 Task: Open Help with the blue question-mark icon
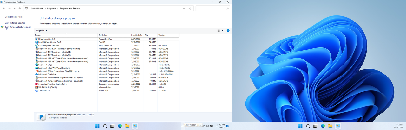click(228, 31)
